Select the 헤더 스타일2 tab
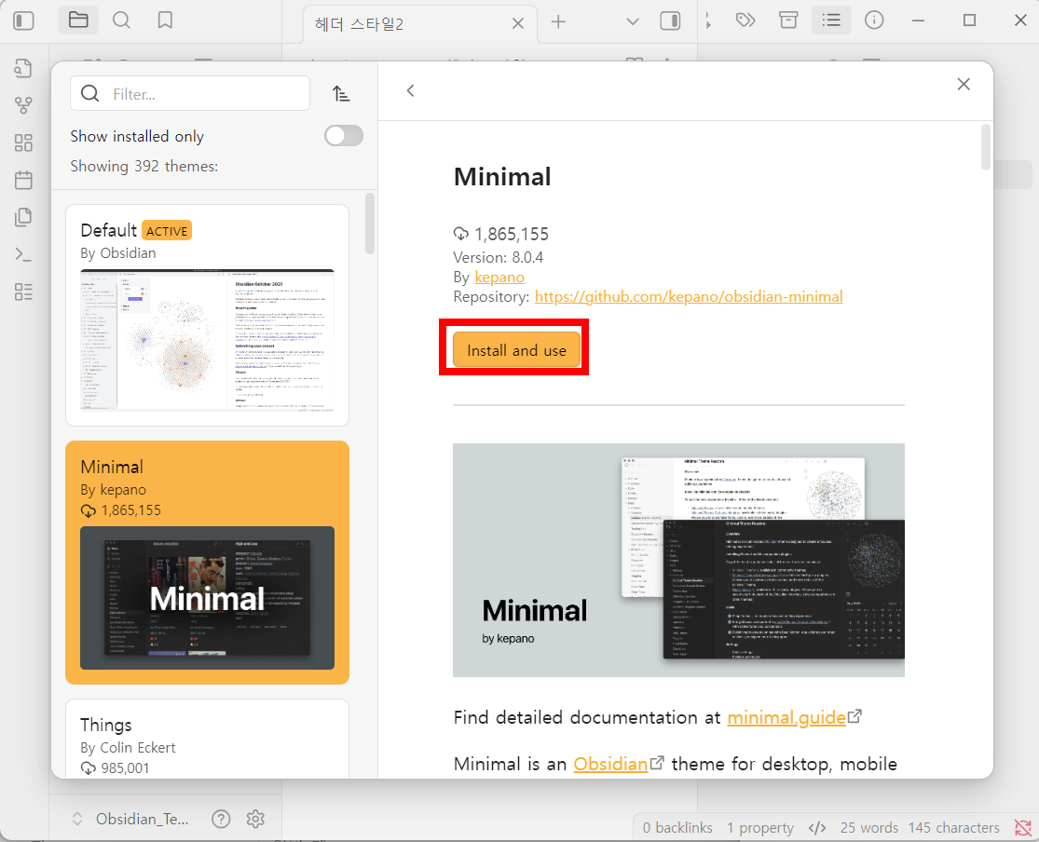Screen dimensions: 1039x842 point(419,24)
